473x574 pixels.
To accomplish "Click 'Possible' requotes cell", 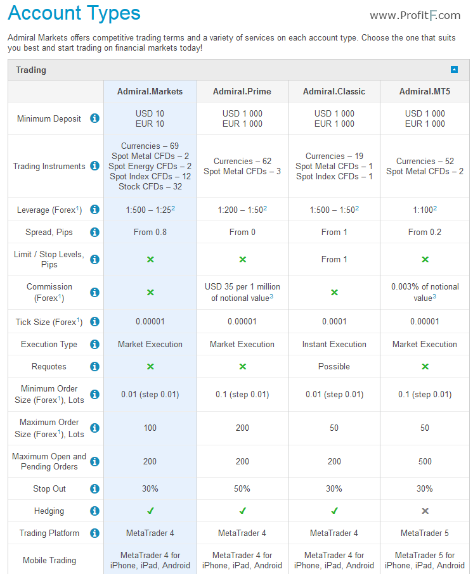I will click(x=334, y=366).
